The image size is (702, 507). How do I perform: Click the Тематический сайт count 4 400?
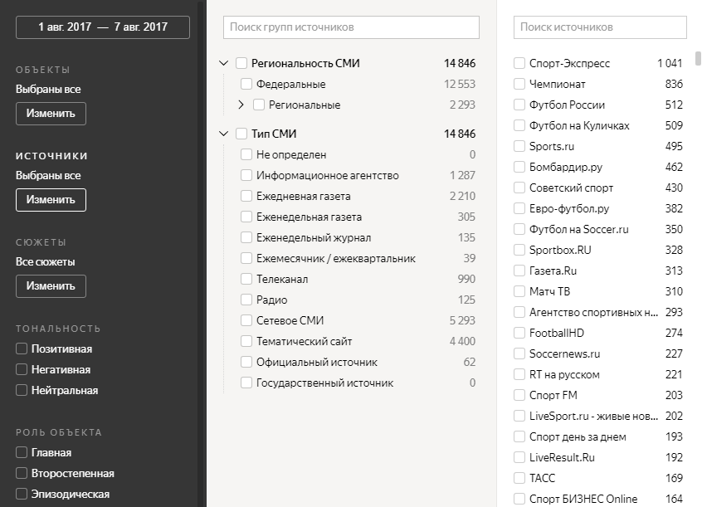(462, 341)
